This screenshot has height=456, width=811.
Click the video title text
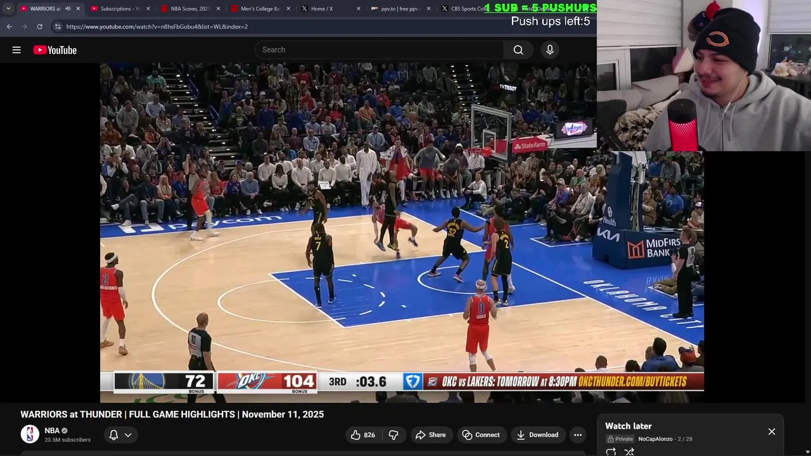tap(172, 414)
